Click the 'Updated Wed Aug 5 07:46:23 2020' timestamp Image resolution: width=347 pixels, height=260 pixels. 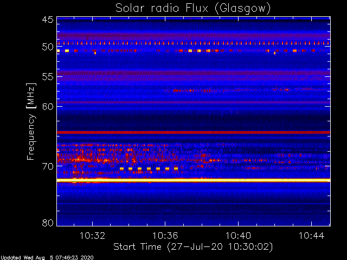[x=47, y=258]
